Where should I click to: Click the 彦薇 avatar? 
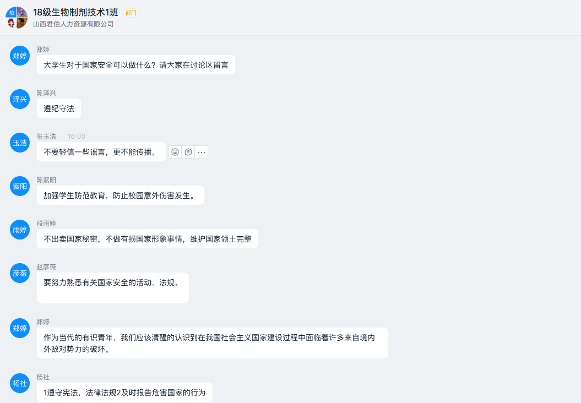coord(20,274)
